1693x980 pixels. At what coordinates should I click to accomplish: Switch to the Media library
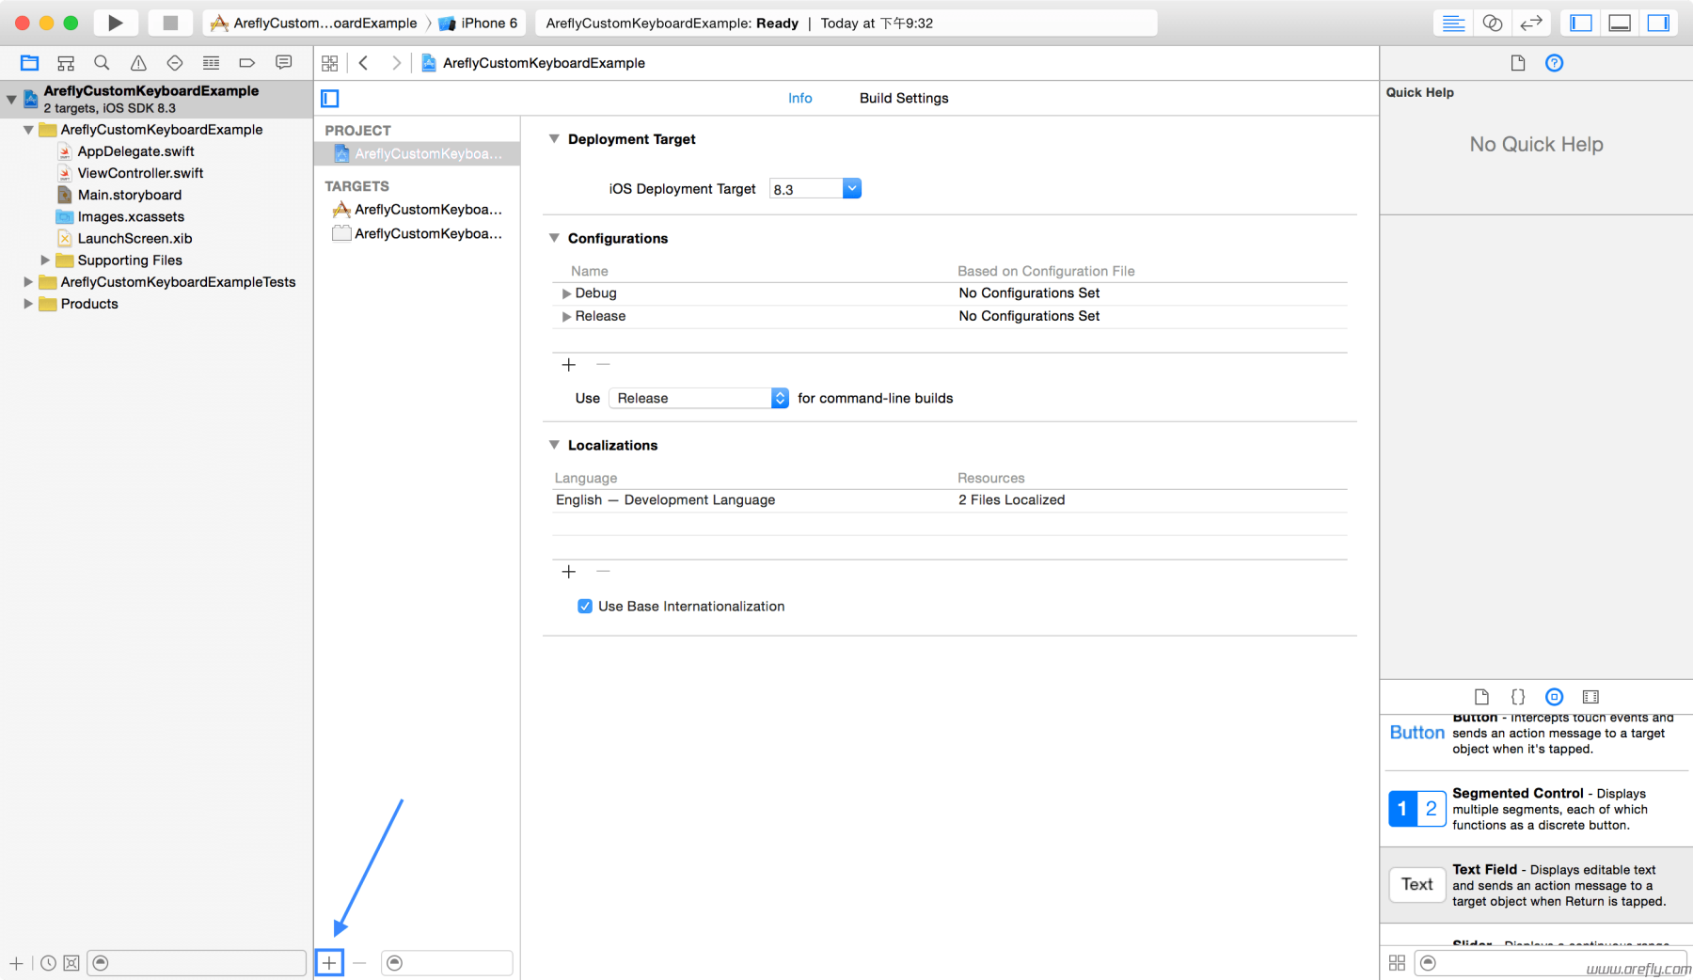point(1591,697)
